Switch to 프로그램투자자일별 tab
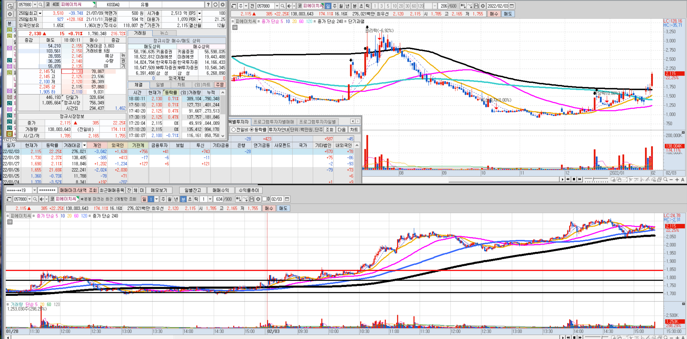Viewport: 687px width, 339px height. pyautogui.click(x=317, y=122)
